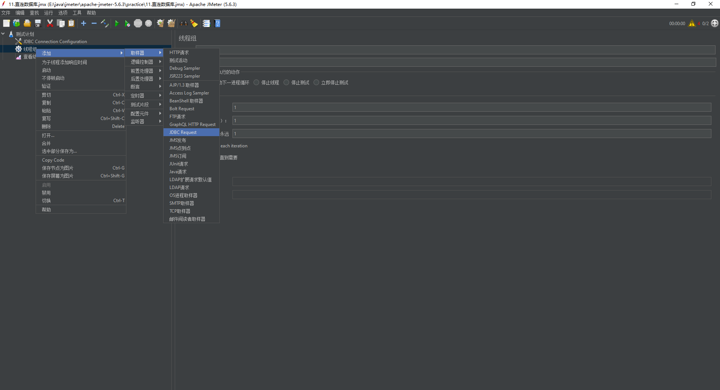Choose HTTP请求 from sampler list
This screenshot has width=720, height=390.
[x=191, y=52]
